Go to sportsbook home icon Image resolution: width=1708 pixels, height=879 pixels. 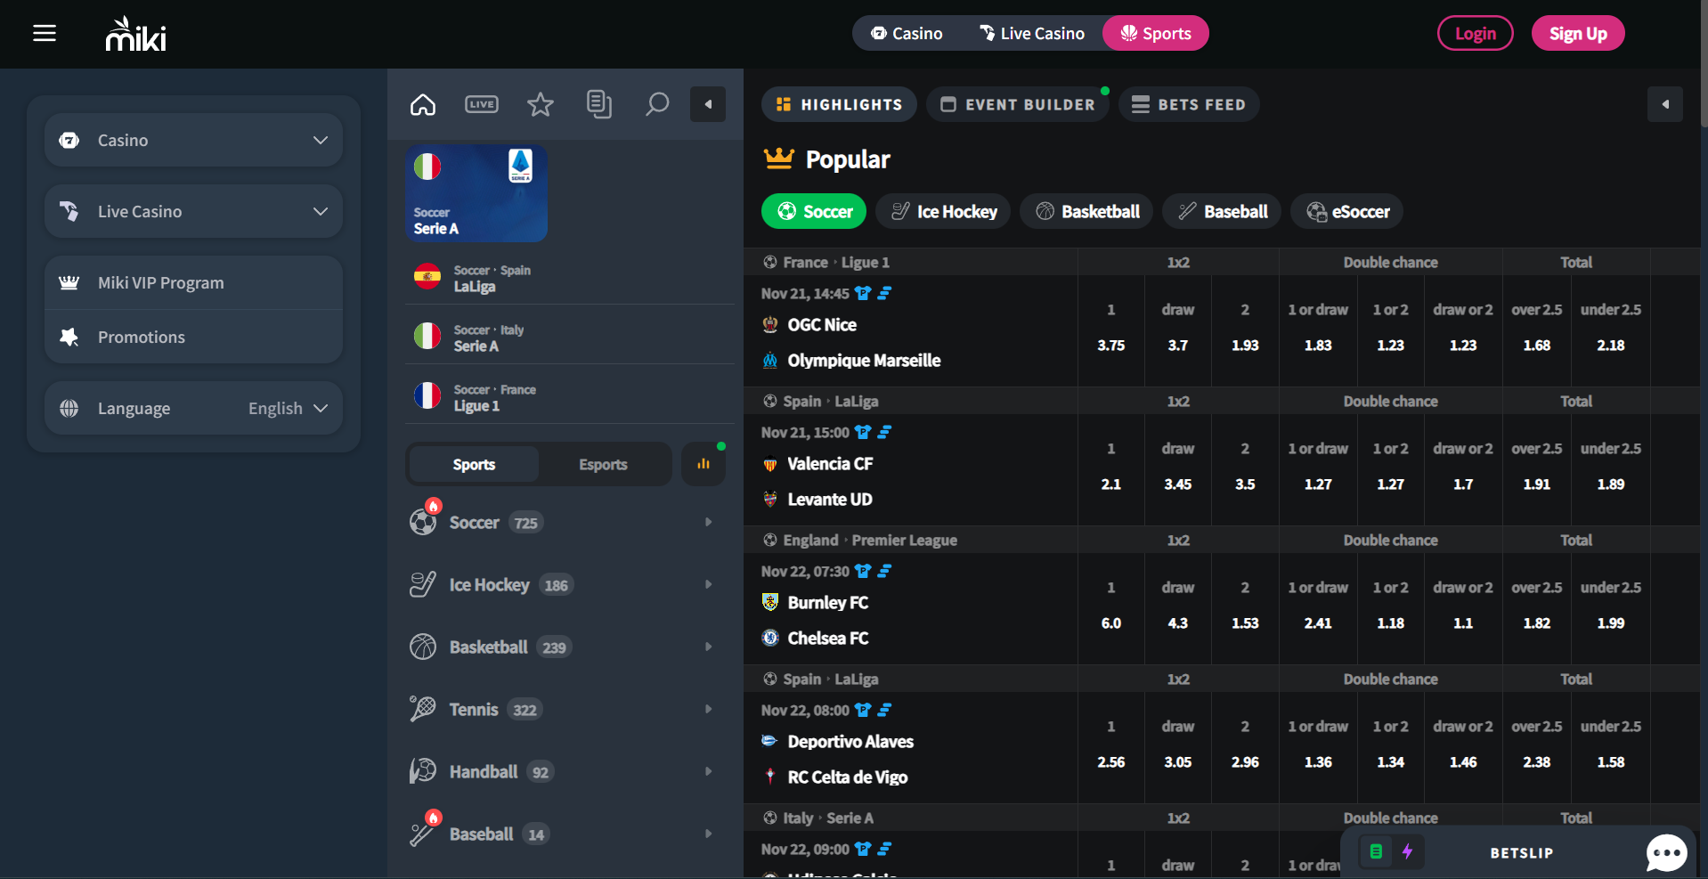point(423,104)
